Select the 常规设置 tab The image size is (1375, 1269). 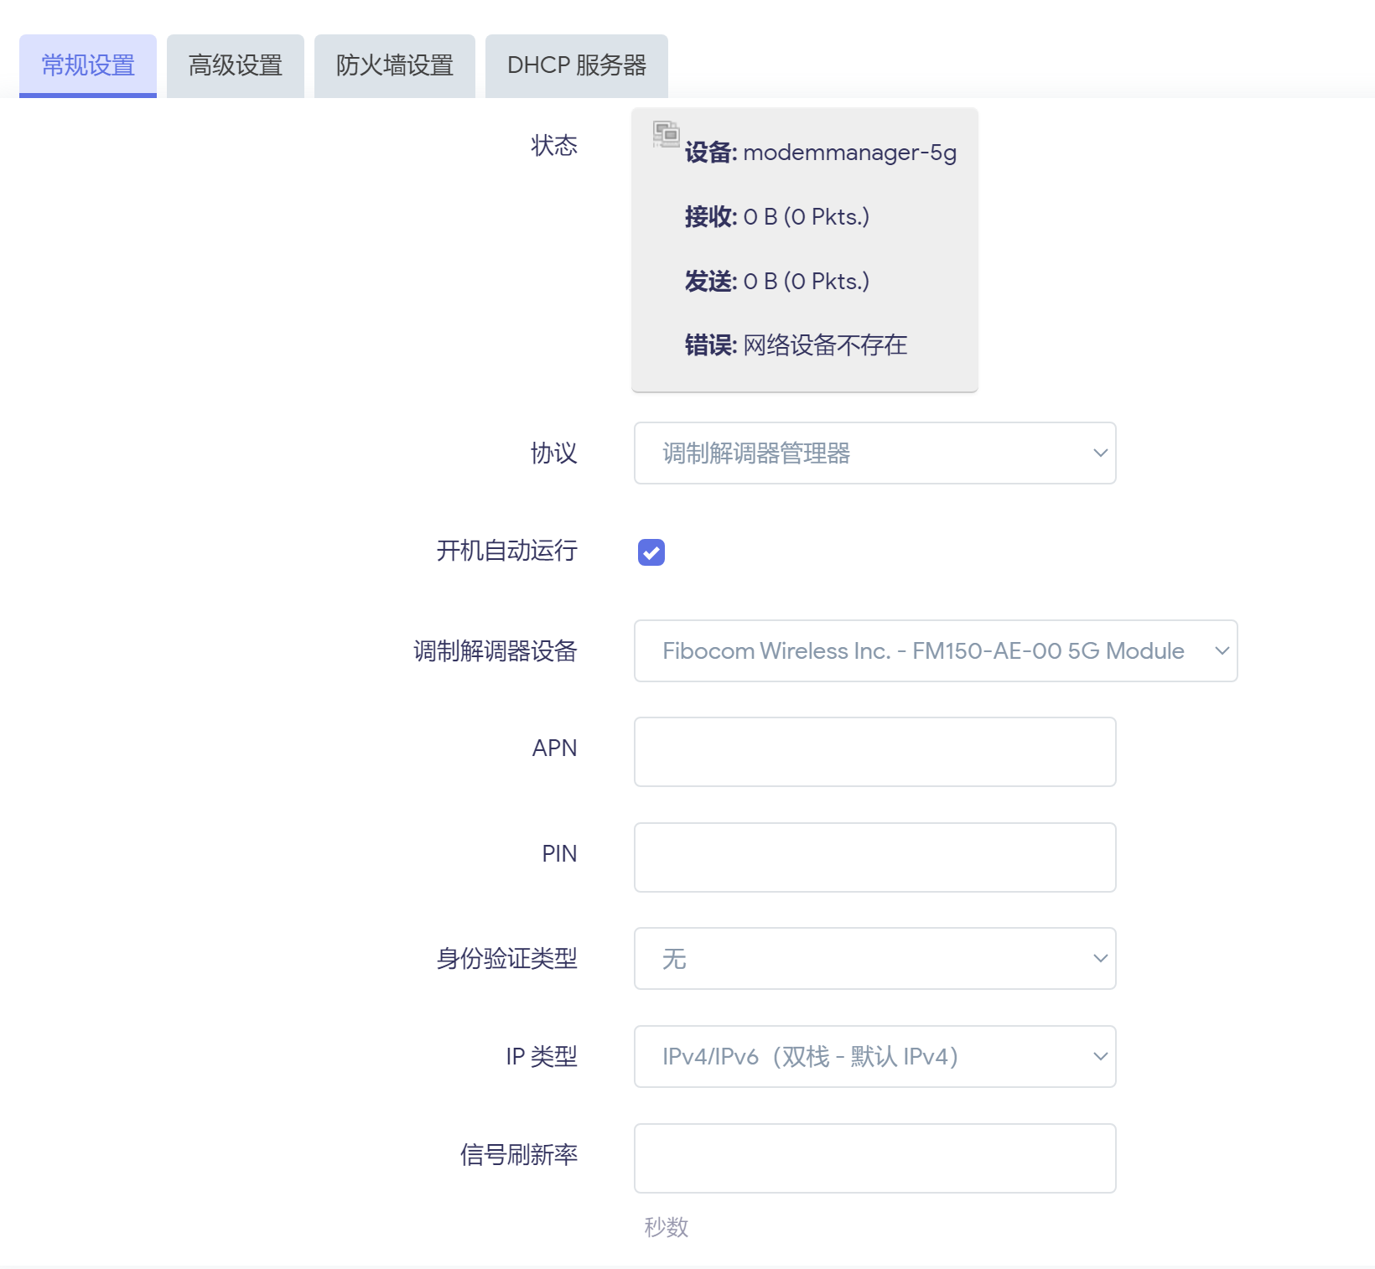[87, 65]
